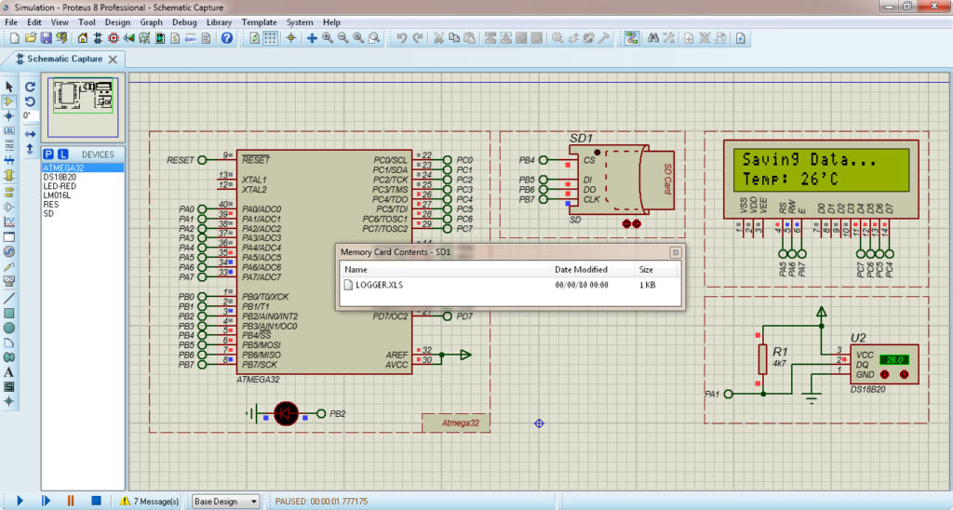Toggle grid display icon in toolbar
This screenshot has height=510, width=953.
271,37
